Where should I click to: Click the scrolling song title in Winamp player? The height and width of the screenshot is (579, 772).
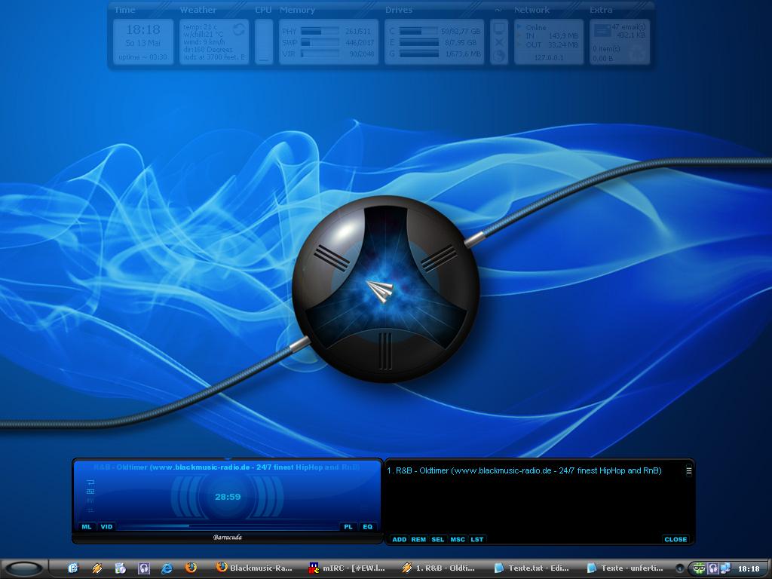(226, 467)
